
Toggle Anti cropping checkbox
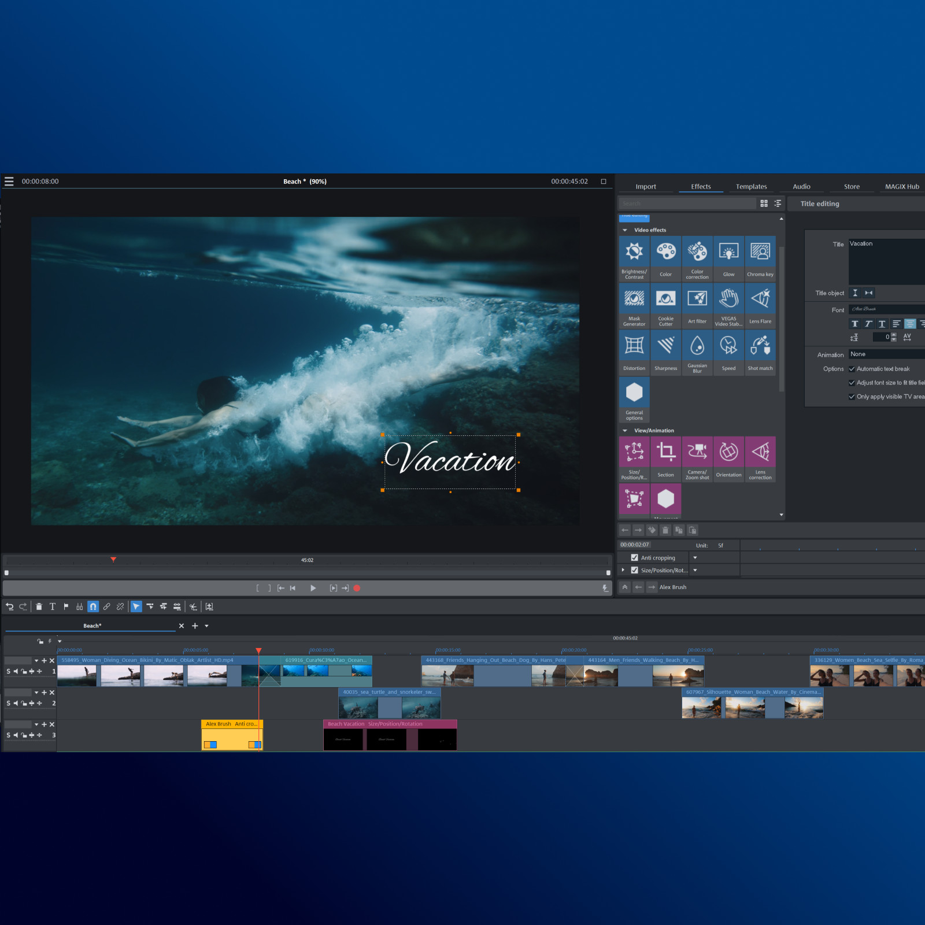pos(634,558)
